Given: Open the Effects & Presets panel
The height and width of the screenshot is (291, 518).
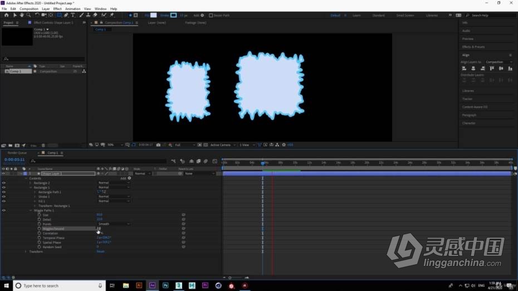Looking at the screenshot, I should click(x=473, y=47).
